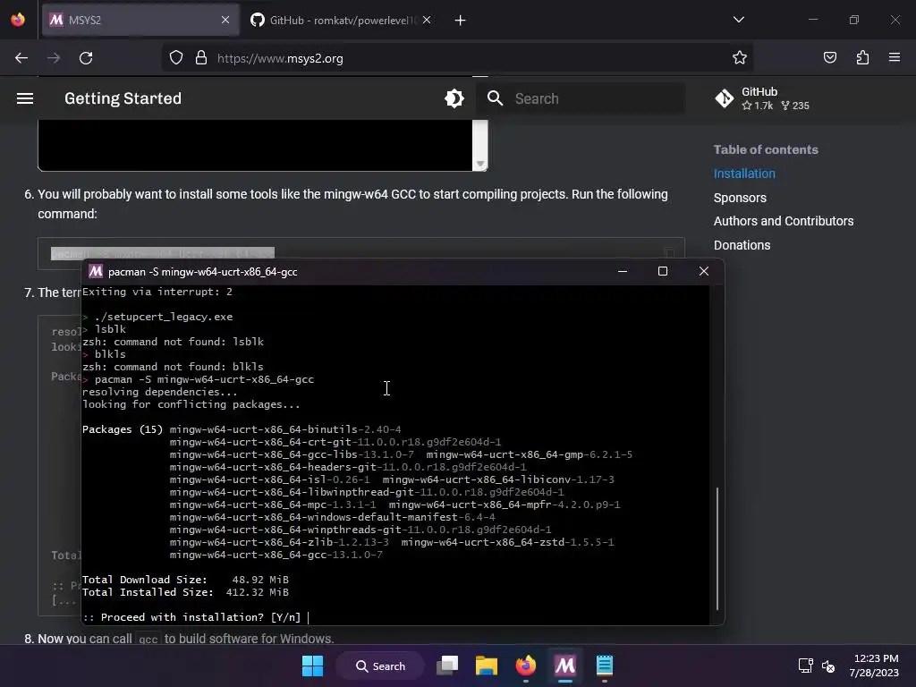Click 'Total Download Size' line in terminal
Screen dimensions: 916x687
[x=186, y=580]
